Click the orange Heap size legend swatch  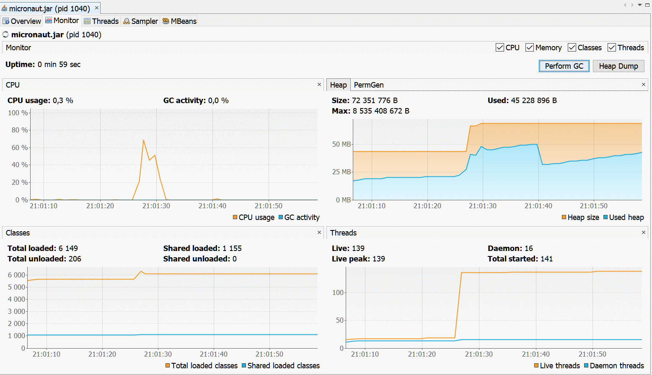(564, 217)
